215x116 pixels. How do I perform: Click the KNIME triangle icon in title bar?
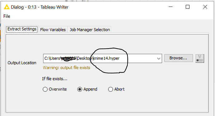tap(7, 7)
